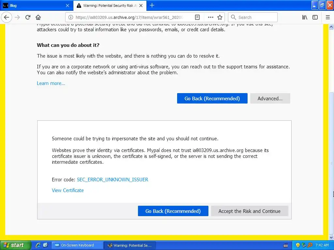Image resolution: width=334 pixels, height=250 pixels.
Task: Open the security shield tray icon
Action: pyautogui.click(x=298, y=245)
